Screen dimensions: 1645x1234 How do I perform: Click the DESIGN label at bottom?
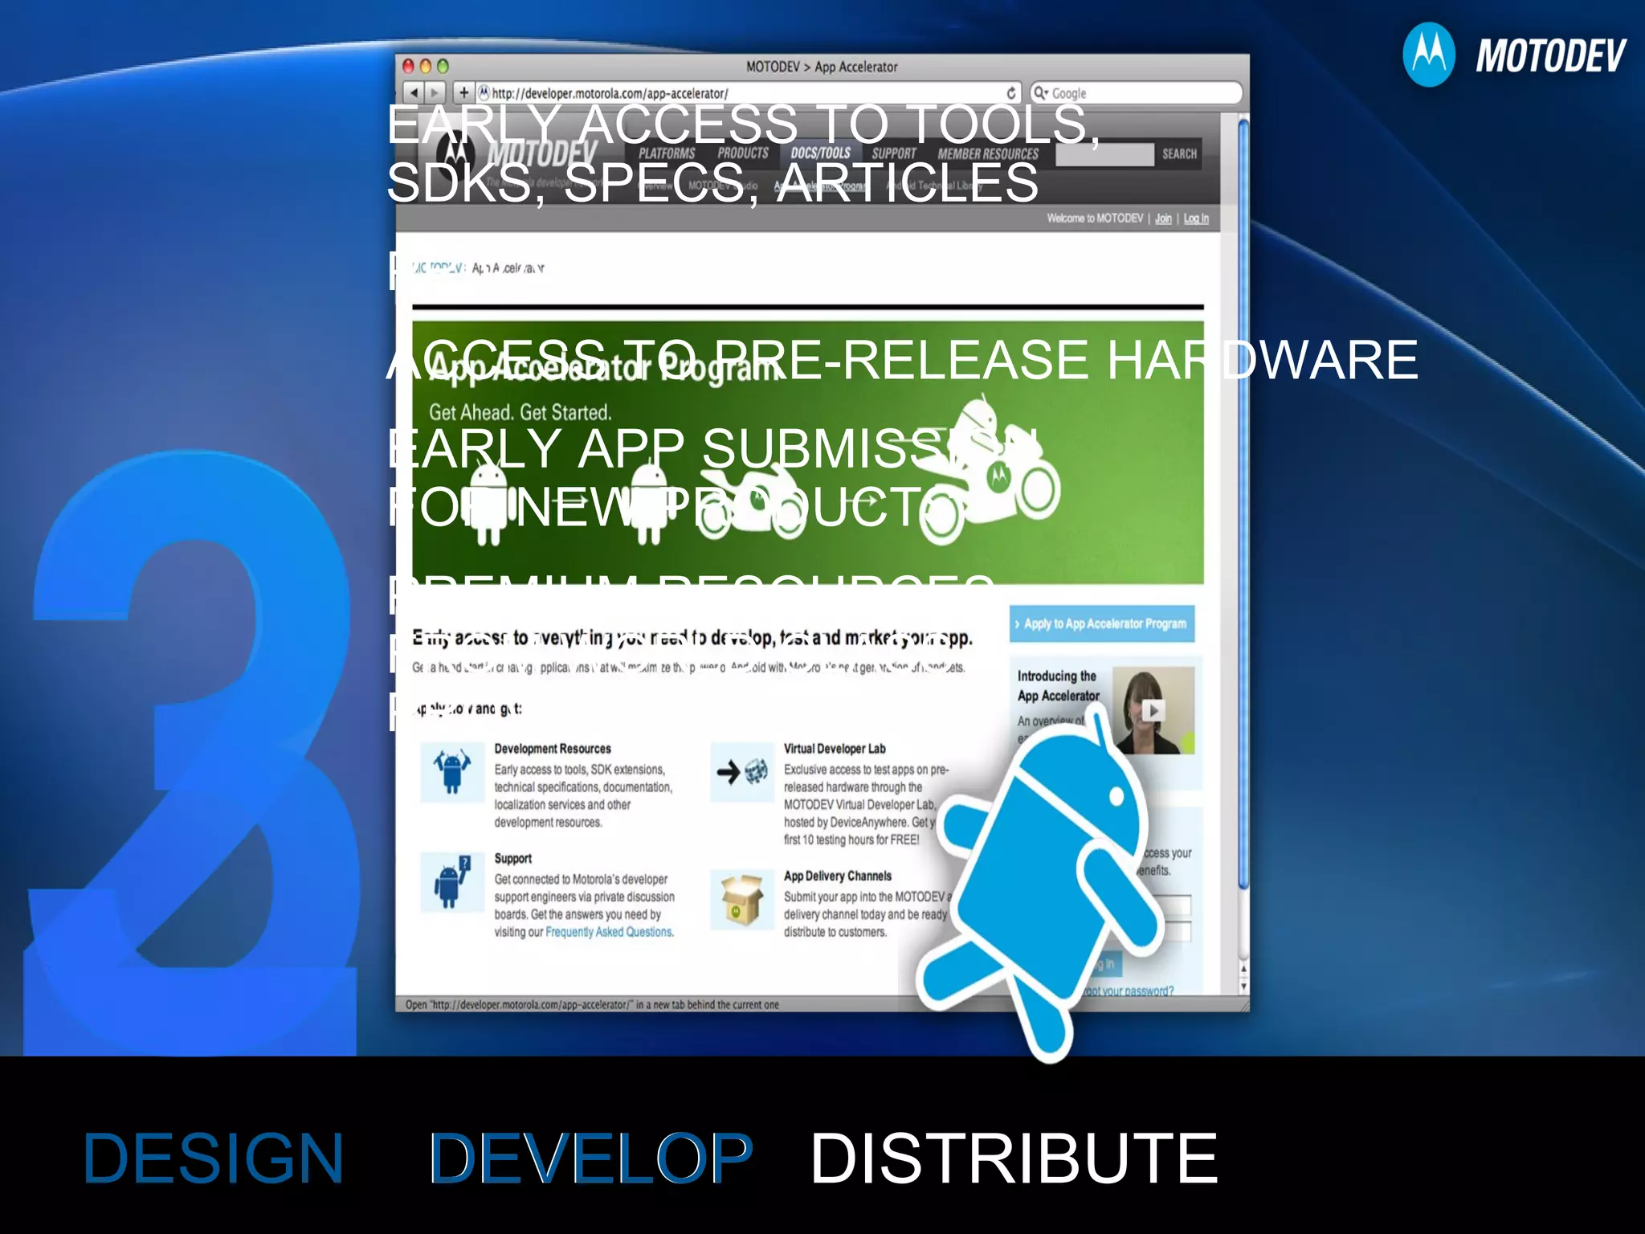pos(214,1158)
